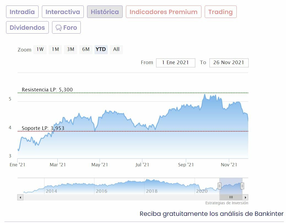Click the navigator scroll left arrow
The width and height of the screenshot is (286, 223).
[x=20, y=197]
